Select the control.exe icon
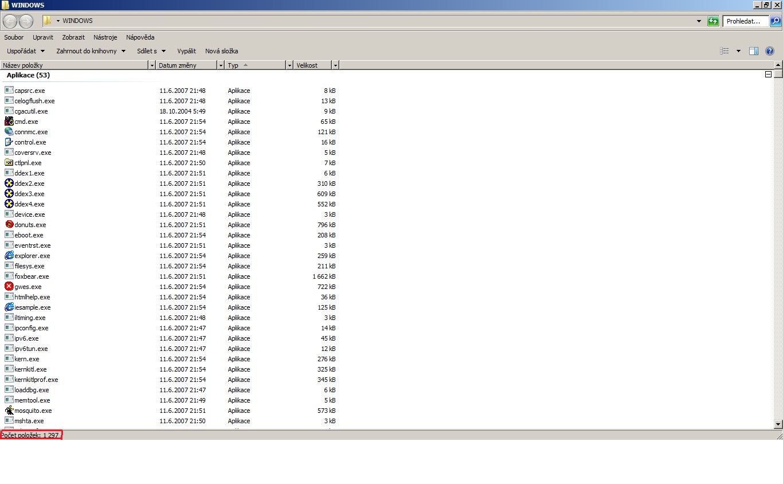 pos(9,142)
